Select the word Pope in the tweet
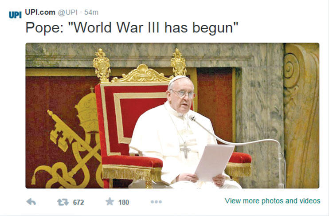 [x=43, y=27]
